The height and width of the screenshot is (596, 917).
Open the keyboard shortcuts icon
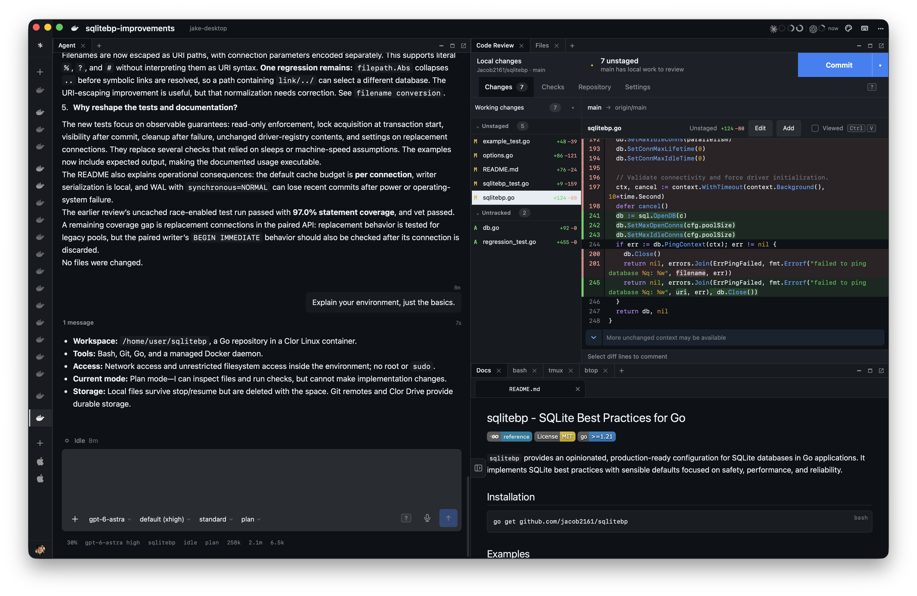865,28
